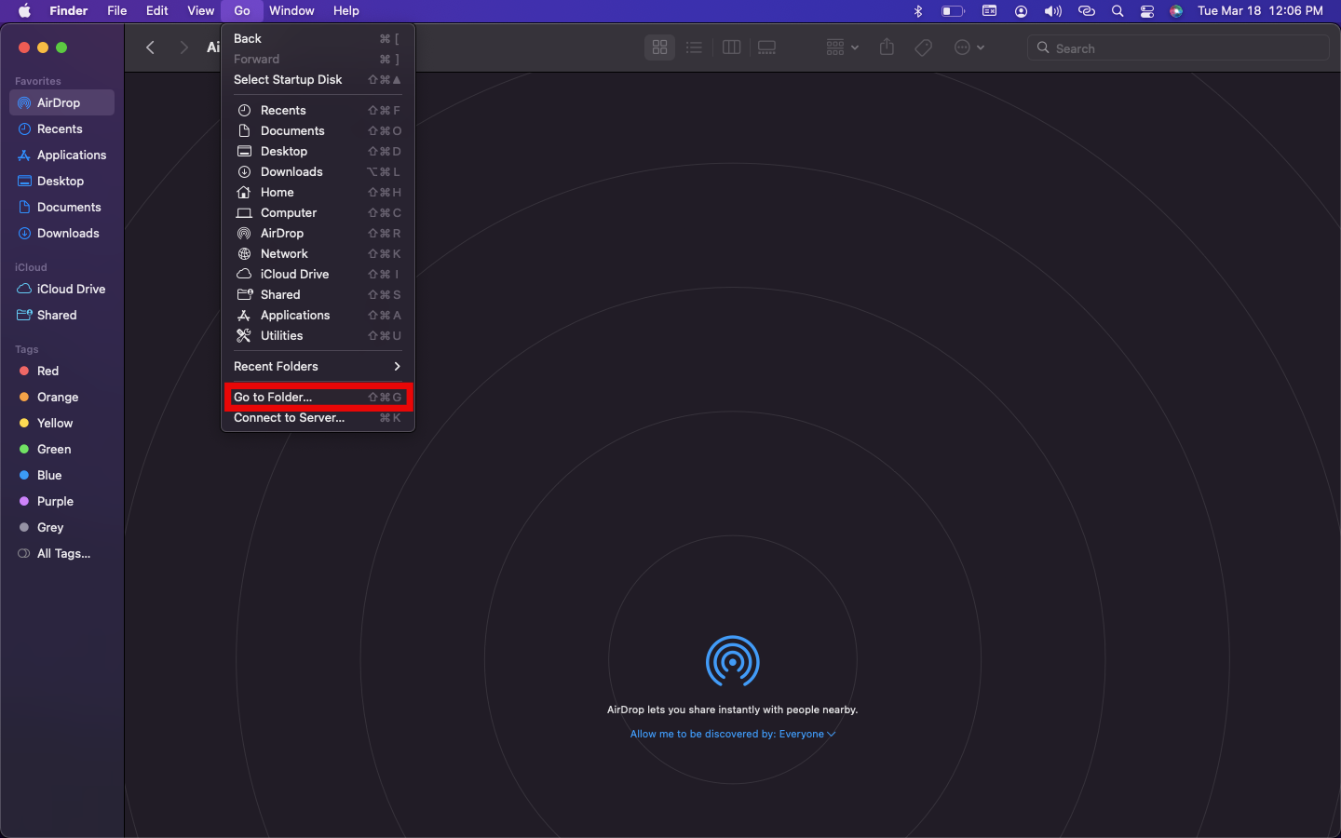This screenshot has width=1341, height=838.
Task: Choose Back from the Go menu
Action: pos(318,38)
